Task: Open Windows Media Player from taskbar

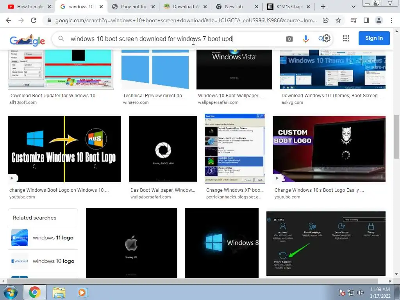Action: pyautogui.click(x=82, y=292)
